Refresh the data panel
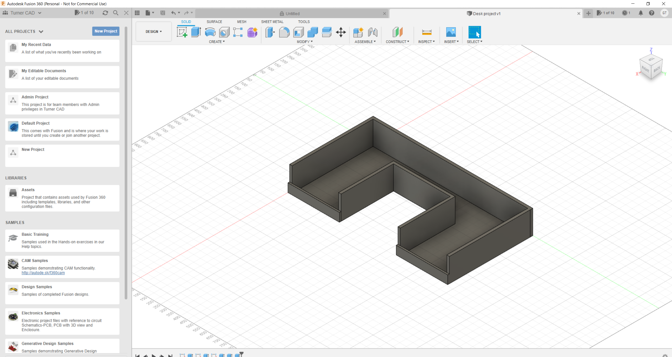 click(x=105, y=13)
